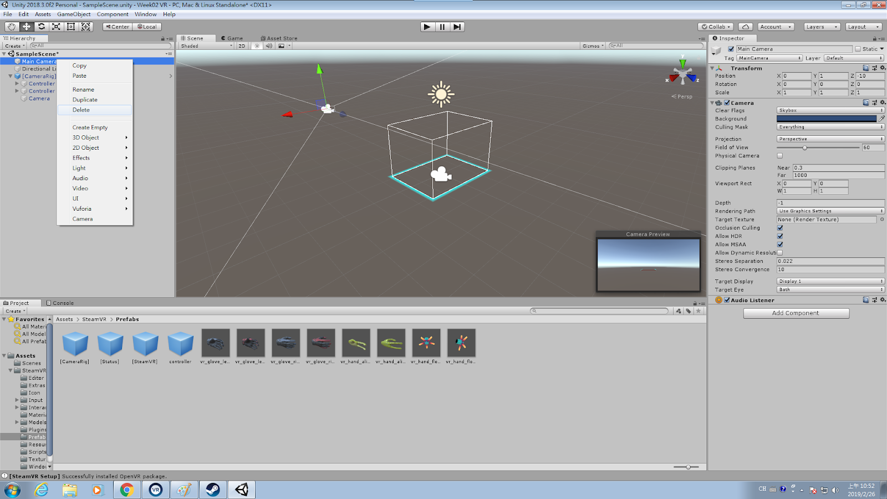The width and height of the screenshot is (887, 499).
Task: Enable the Physical Camera checkbox
Action: click(x=780, y=156)
